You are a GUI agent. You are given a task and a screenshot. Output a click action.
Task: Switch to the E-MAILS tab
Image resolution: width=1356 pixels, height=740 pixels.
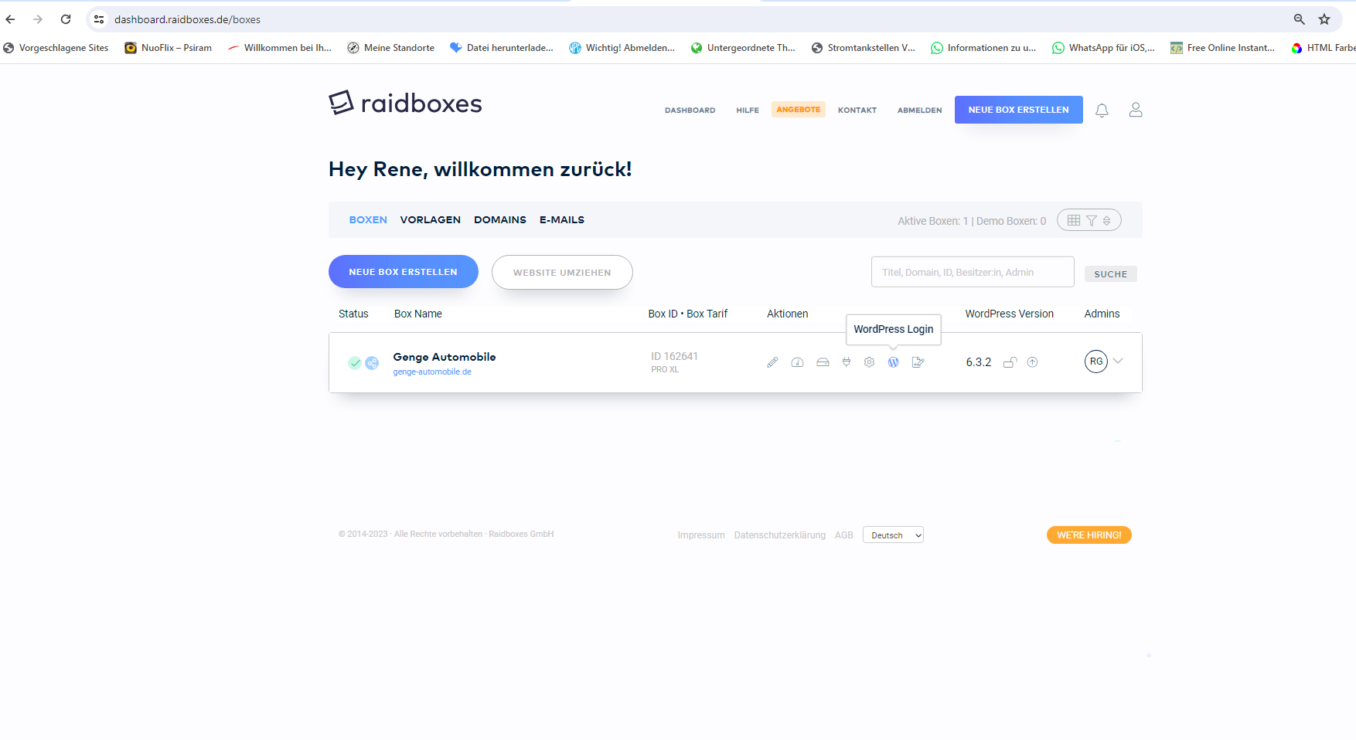click(562, 220)
